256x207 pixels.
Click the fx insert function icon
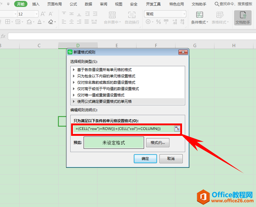coord(3,36)
